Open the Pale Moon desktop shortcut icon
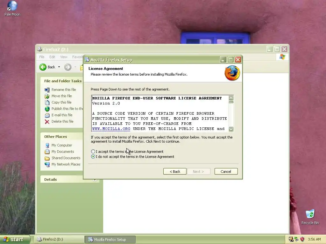Screen dimensions: 326x244 click(x=12, y=8)
